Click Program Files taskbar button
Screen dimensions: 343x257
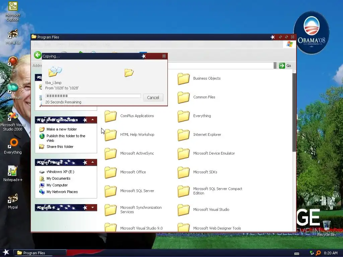(x=40, y=253)
